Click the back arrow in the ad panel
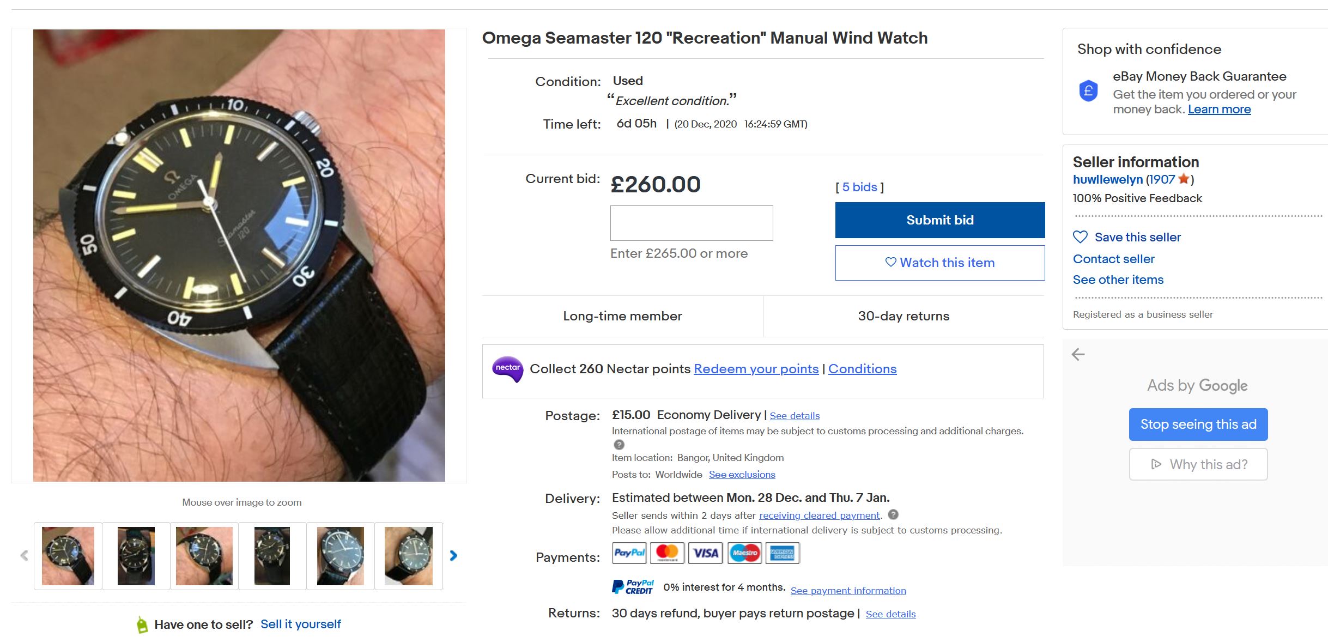 tap(1078, 355)
